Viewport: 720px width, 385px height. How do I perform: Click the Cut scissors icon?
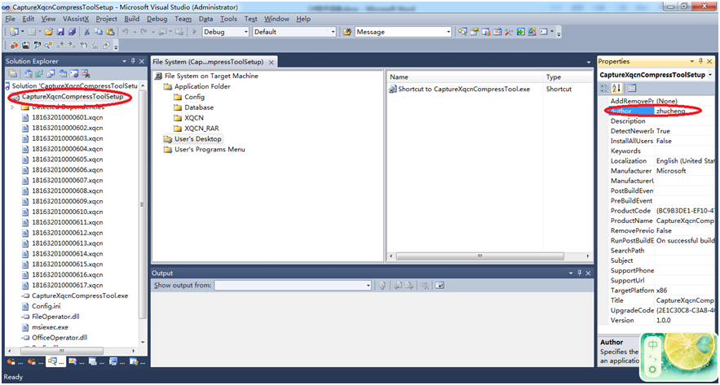86,32
